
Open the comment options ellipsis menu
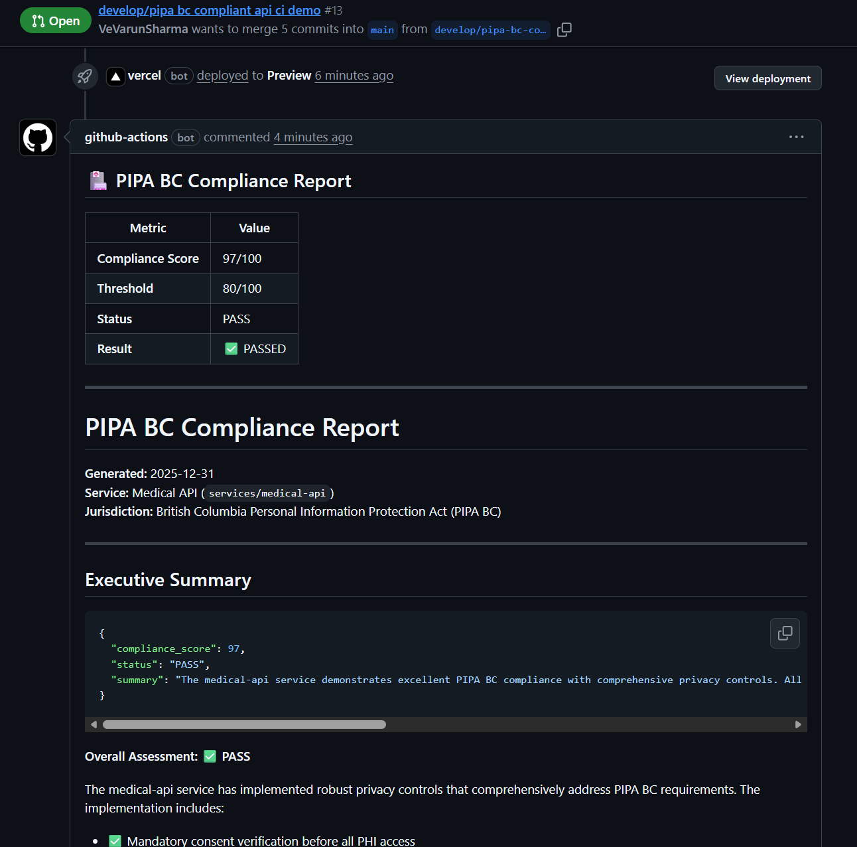[796, 137]
